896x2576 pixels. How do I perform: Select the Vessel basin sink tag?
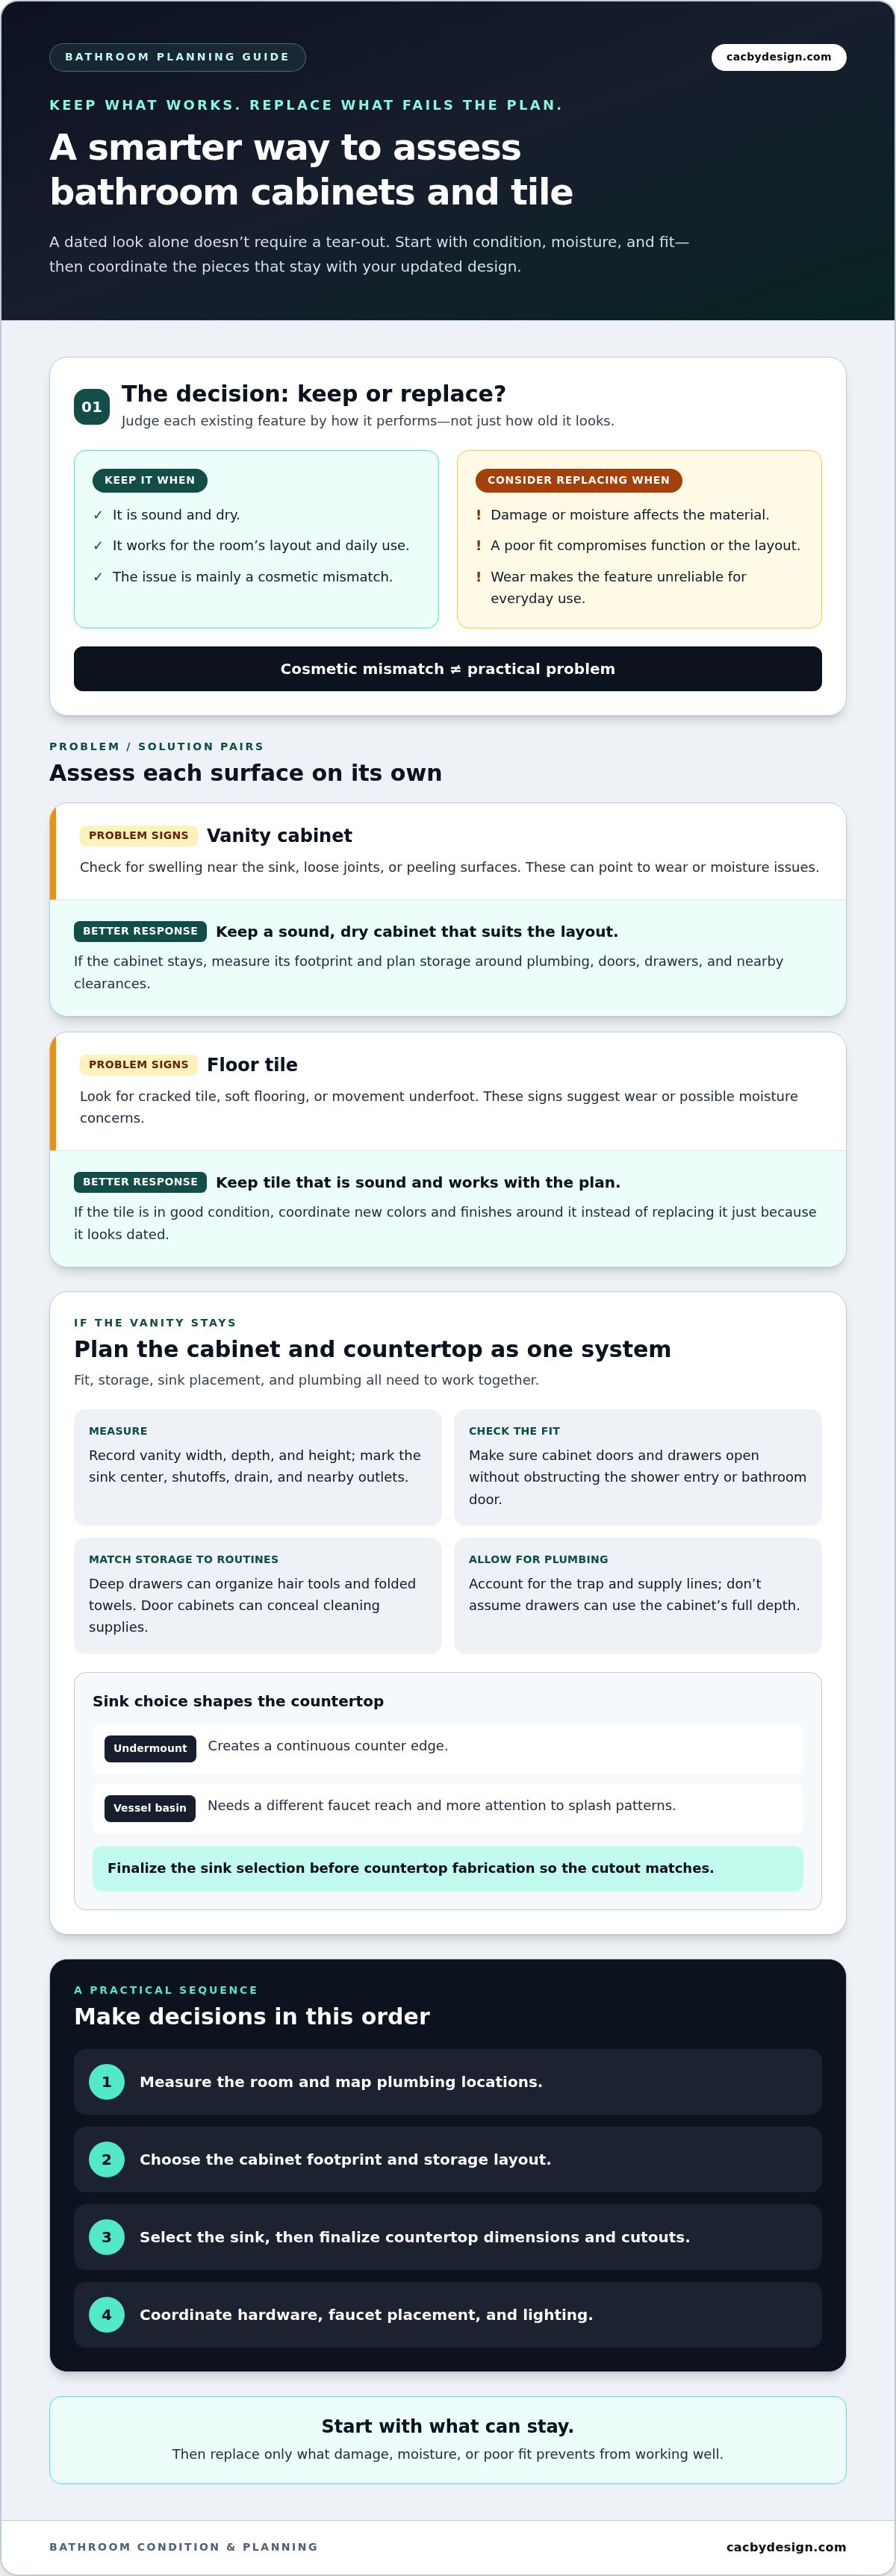pyautogui.click(x=150, y=1808)
